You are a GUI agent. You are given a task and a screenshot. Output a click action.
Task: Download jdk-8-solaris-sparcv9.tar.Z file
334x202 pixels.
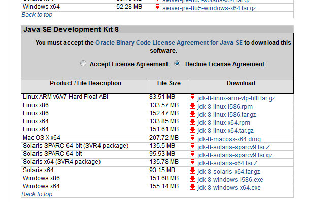[x=233, y=147]
